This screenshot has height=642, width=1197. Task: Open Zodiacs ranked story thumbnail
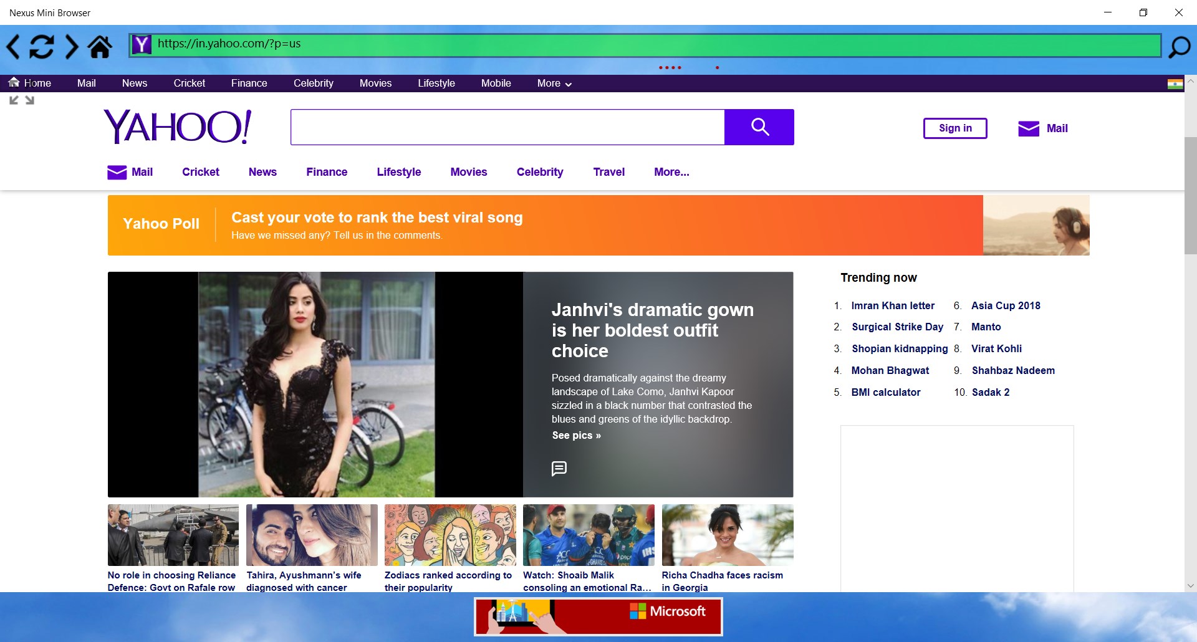(450, 535)
